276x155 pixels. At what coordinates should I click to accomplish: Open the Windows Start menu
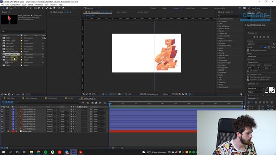pos(3,152)
